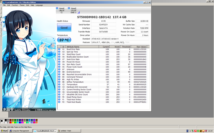Click status orb for UltraDMA CRC Error Count

click(59, 94)
